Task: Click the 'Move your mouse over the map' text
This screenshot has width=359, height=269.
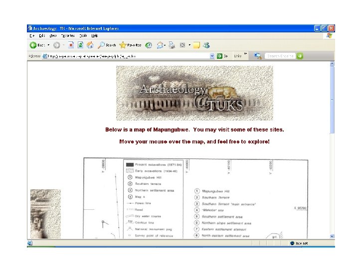Action: (x=194, y=141)
